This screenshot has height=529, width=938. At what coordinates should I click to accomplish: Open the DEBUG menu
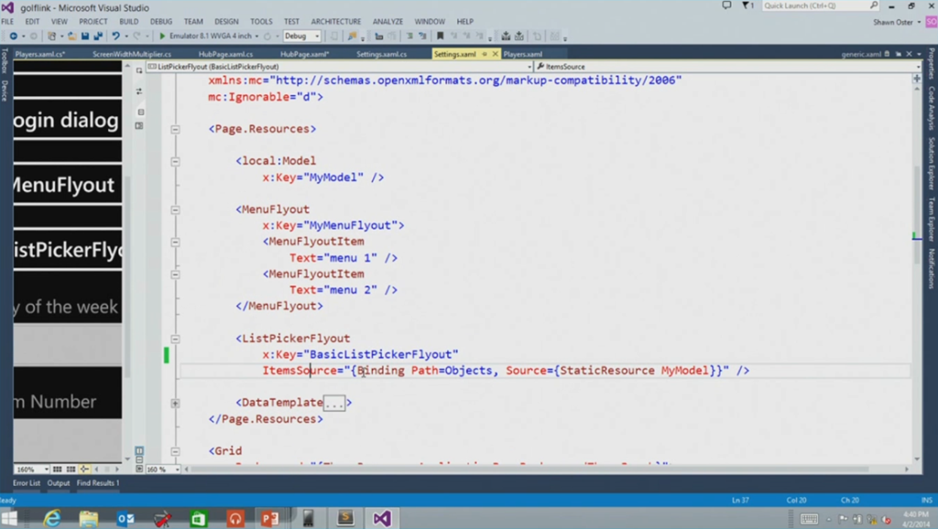(161, 22)
